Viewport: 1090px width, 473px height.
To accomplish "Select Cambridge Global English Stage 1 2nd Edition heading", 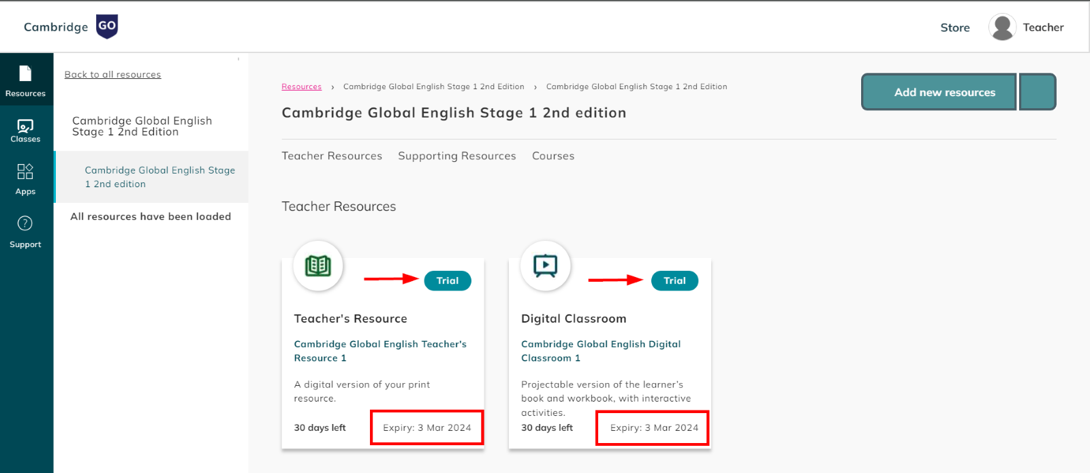I will (x=142, y=126).
